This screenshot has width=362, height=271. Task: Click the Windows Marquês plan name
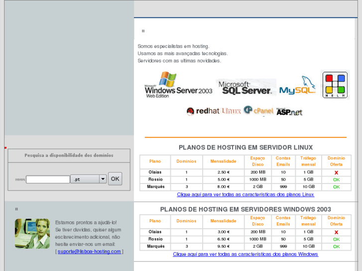tap(155, 246)
